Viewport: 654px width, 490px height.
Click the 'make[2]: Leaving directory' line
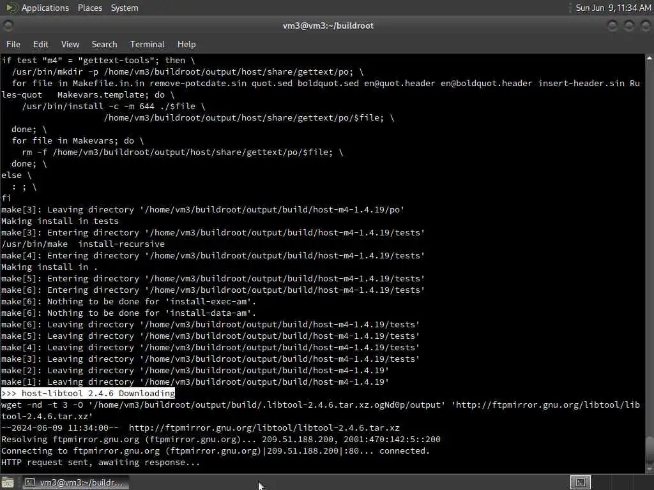195,371
